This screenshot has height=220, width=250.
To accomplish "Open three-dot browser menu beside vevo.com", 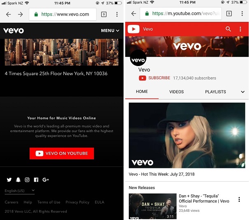I will 117,14.
